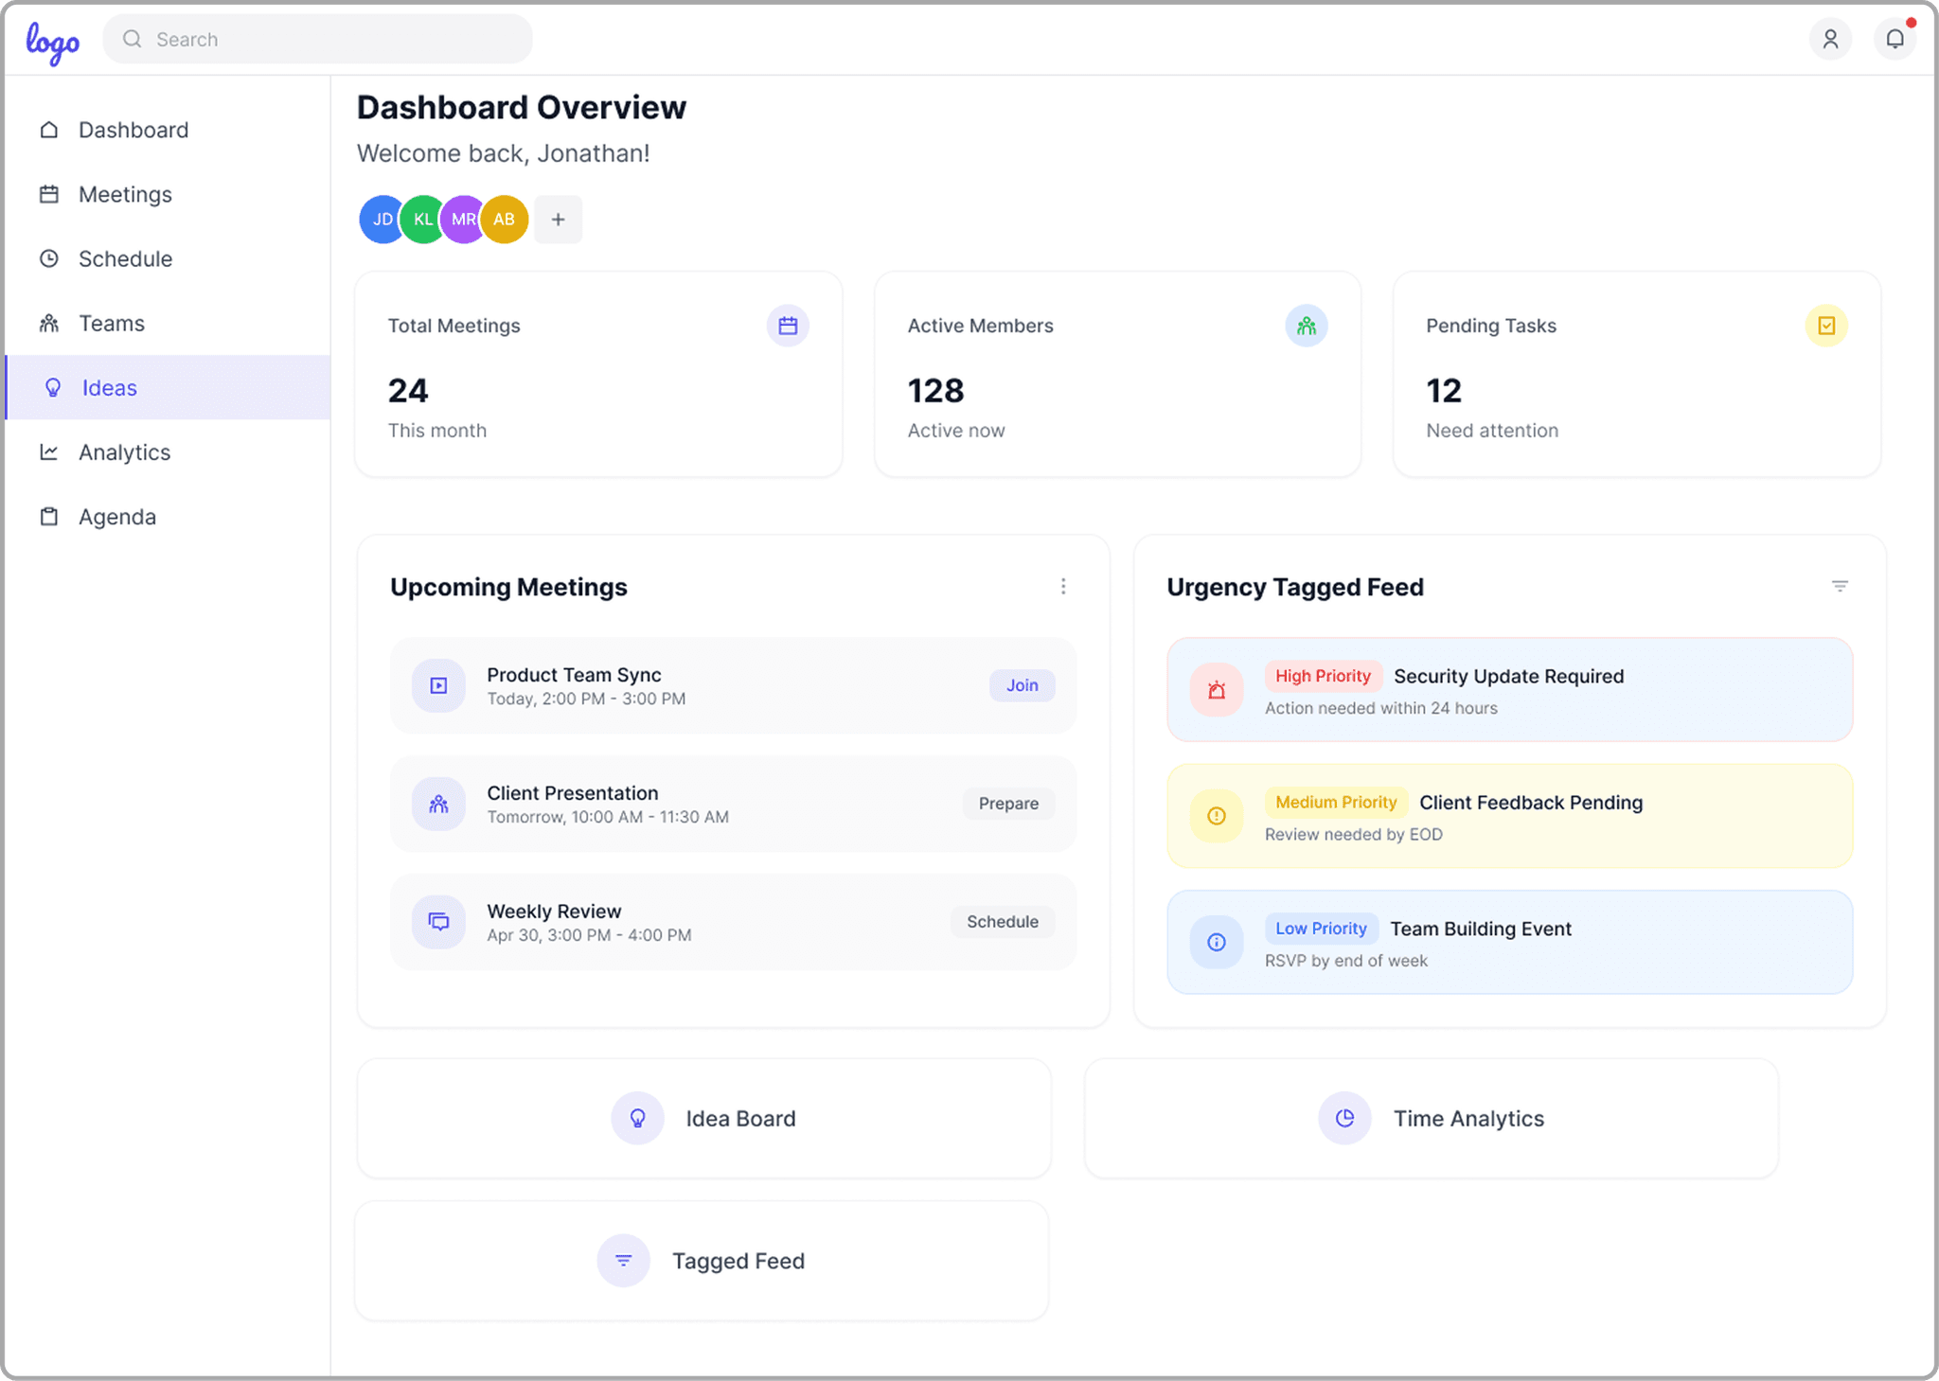Image resolution: width=1939 pixels, height=1381 pixels.
Task: Click the yellow warning icon for Client Feedback
Action: [x=1217, y=816]
